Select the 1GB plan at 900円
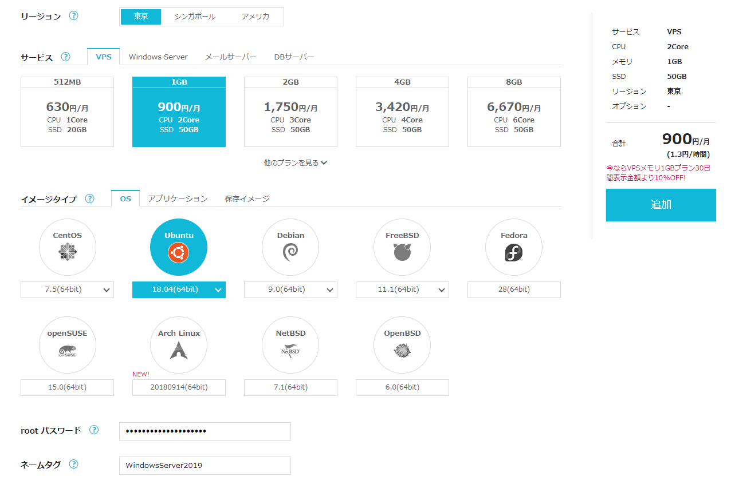This screenshot has height=484, width=739. tap(179, 112)
